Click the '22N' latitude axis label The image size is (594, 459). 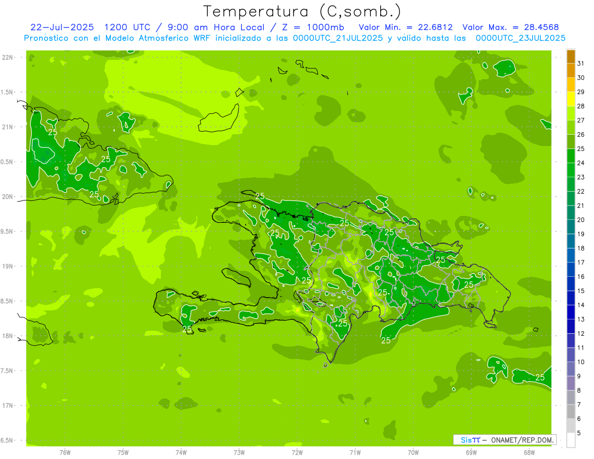point(7,57)
